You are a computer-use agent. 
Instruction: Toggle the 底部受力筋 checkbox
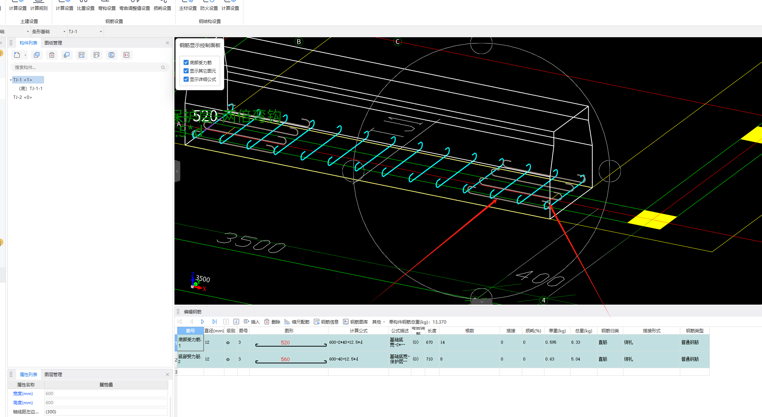pos(186,62)
